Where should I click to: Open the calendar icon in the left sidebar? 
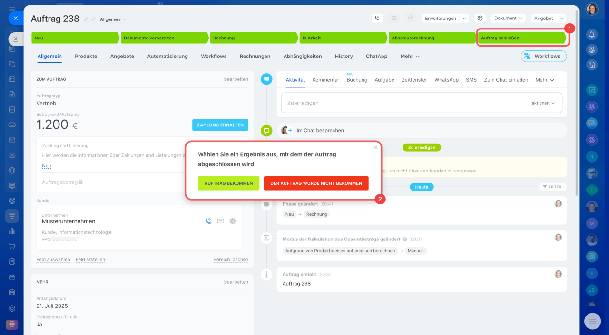pos(12,79)
